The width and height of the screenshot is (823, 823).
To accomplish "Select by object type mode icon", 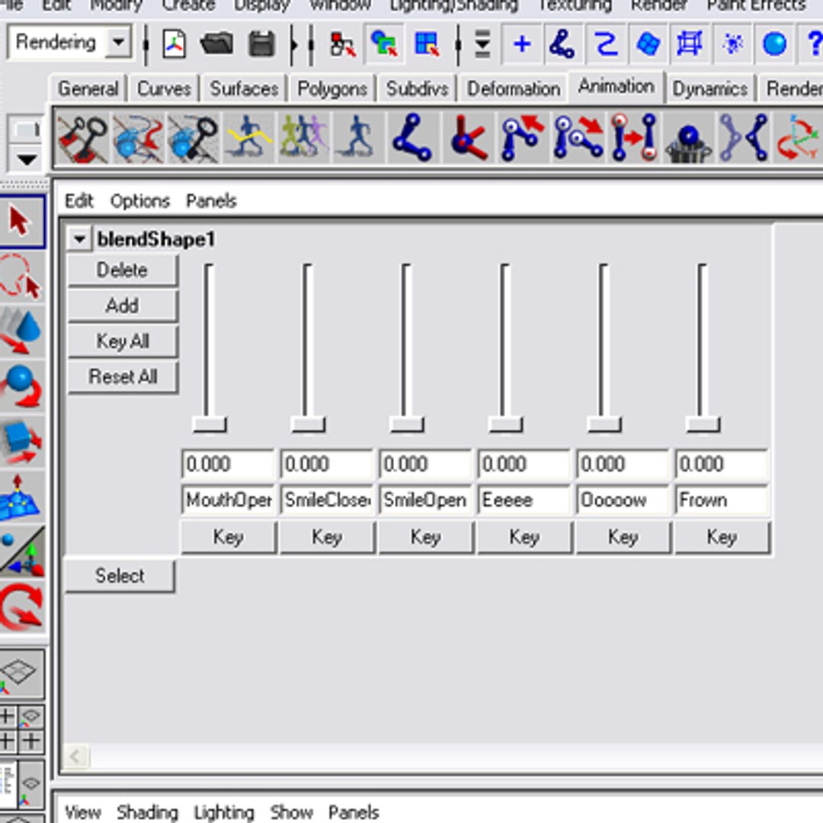I will (x=385, y=44).
